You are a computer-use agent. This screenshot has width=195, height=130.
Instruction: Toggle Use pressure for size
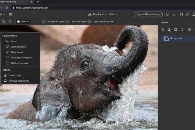click(x=89, y=22)
